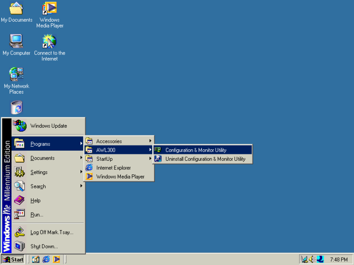The height and width of the screenshot is (265, 354).
Task: Expand the Accessories submenu arrow
Action: coord(150,141)
